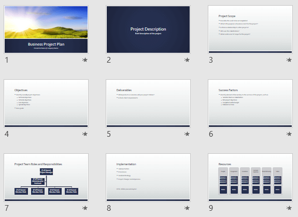
Task: Click slide number 1 label
Action: coord(7,60)
